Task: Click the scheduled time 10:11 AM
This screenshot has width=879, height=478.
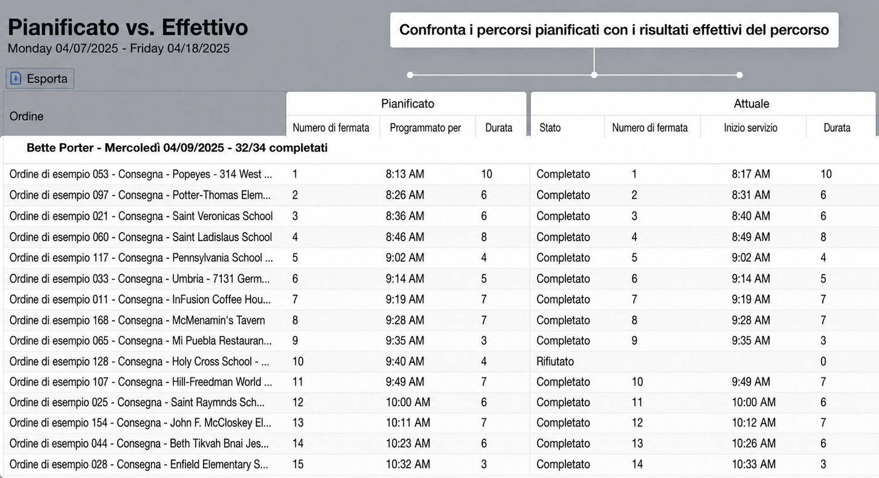Action: (408, 422)
